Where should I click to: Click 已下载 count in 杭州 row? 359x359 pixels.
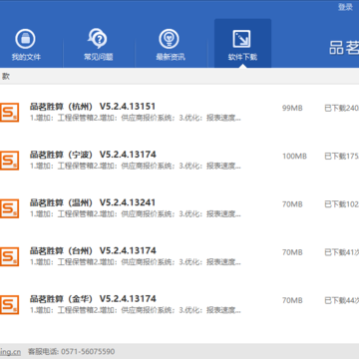342,109
